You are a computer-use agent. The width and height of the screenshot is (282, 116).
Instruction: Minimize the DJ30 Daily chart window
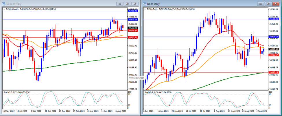pos(261,3)
